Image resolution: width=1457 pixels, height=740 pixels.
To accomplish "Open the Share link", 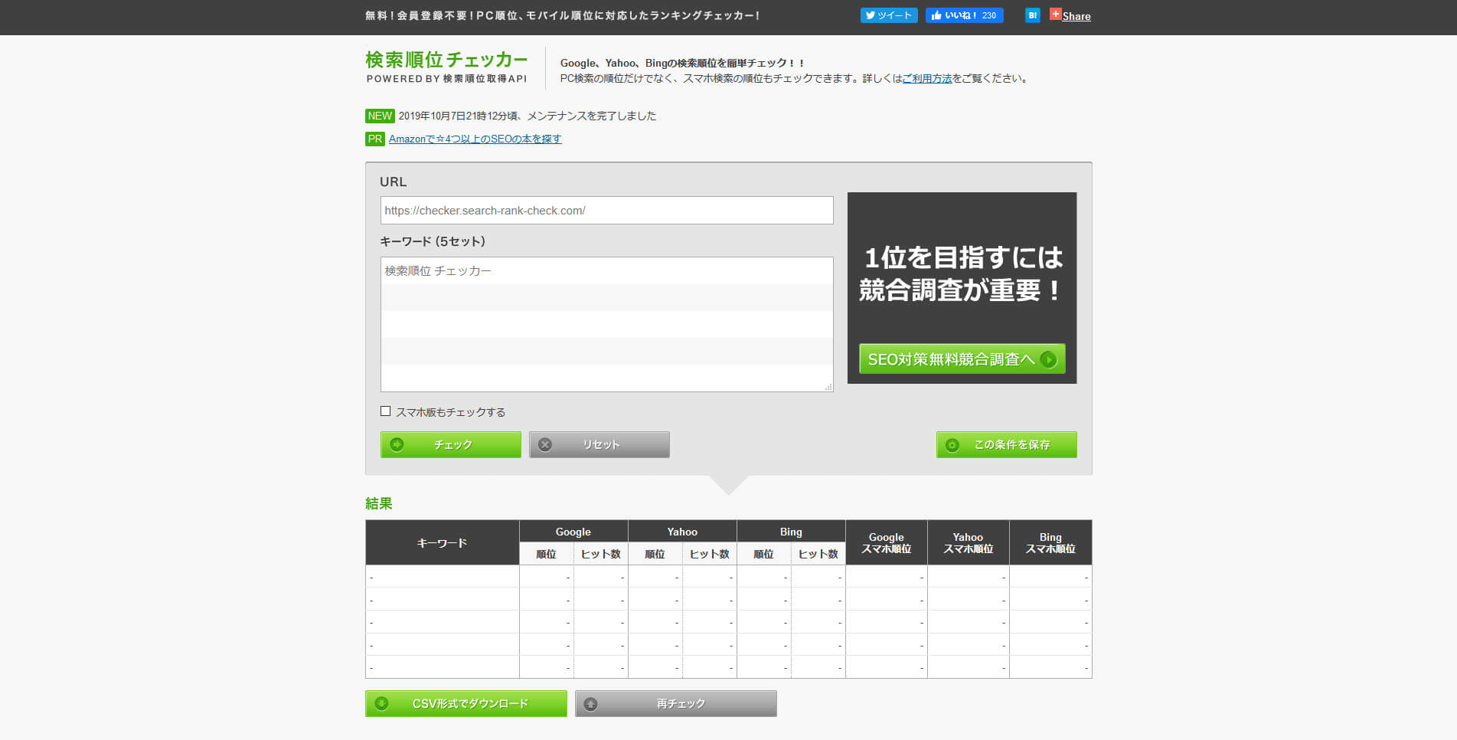I will [x=1076, y=16].
